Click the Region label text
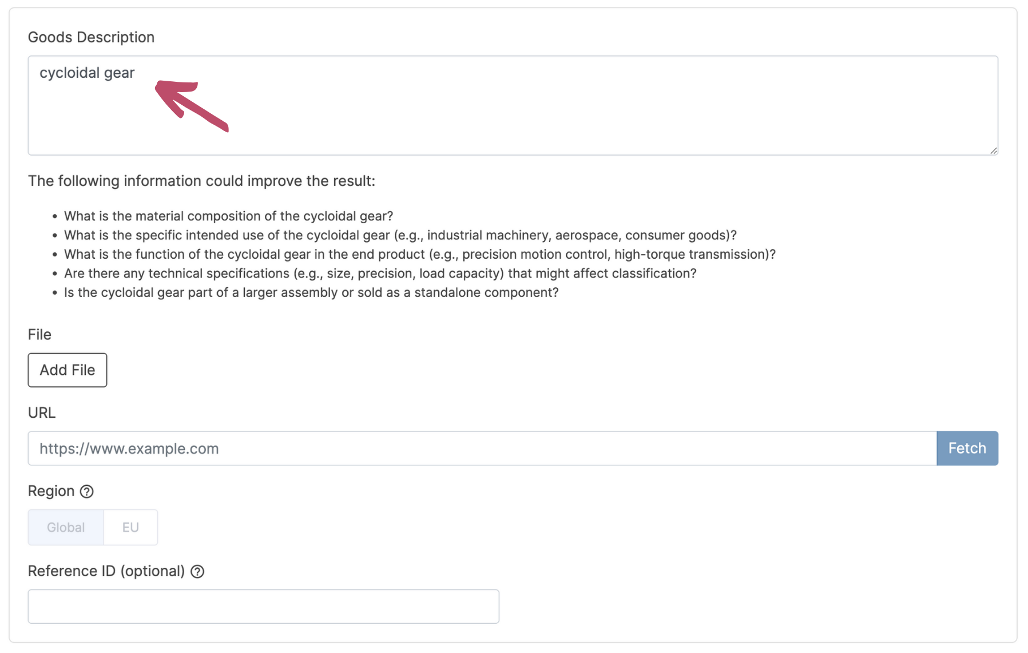The height and width of the screenshot is (653, 1028). tap(51, 491)
